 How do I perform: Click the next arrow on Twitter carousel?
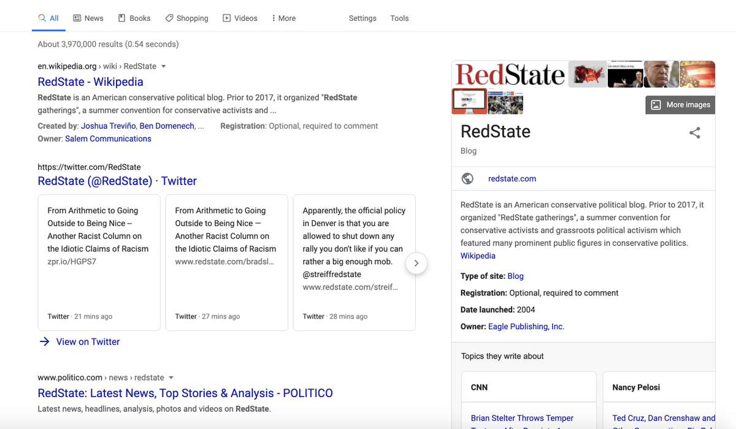[x=416, y=263]
